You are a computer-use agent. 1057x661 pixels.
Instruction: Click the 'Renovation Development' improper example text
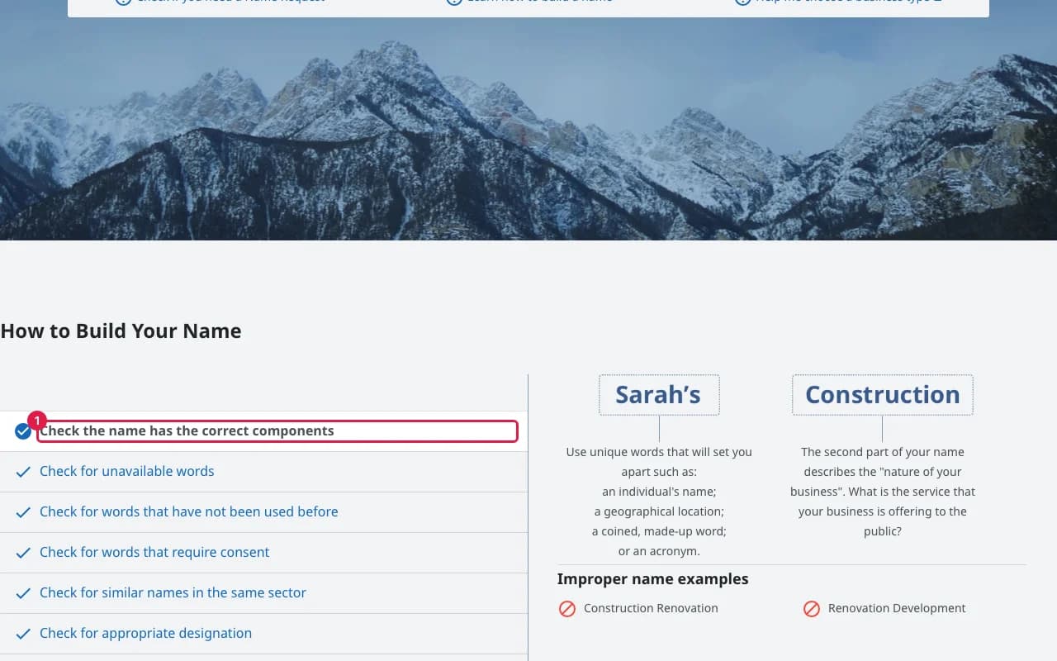point(897,608)
